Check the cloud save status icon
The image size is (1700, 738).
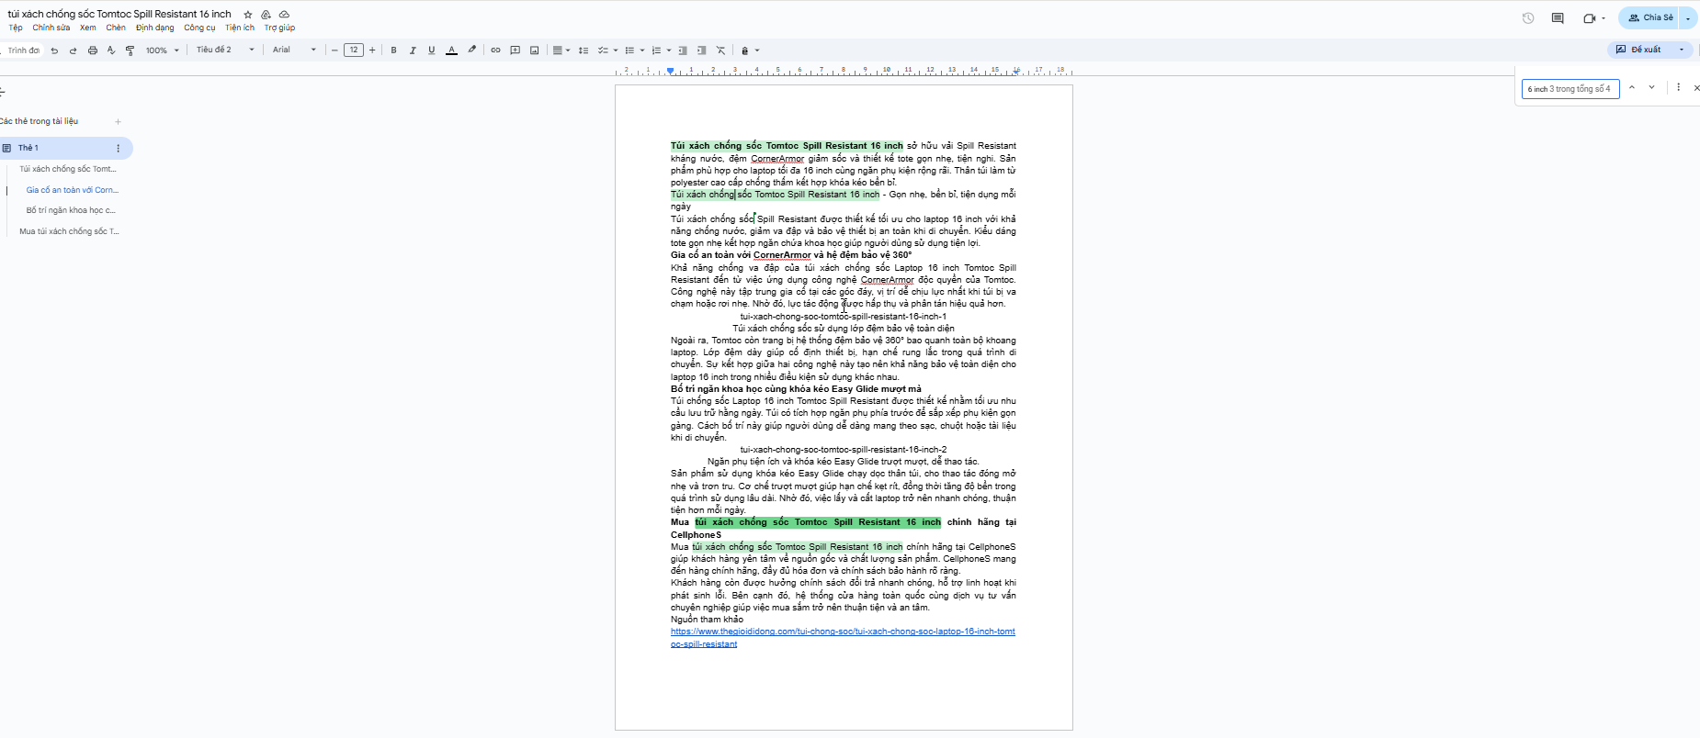285,15
